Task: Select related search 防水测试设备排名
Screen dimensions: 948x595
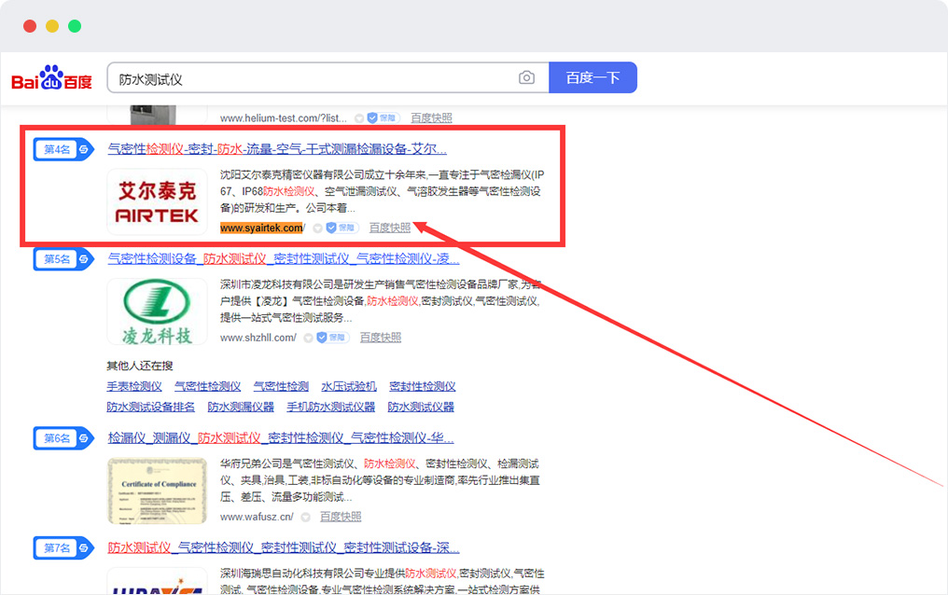Action: [x=150, y=408]
